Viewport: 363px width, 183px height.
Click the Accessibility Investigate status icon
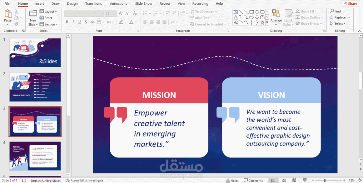click(67, 181)
